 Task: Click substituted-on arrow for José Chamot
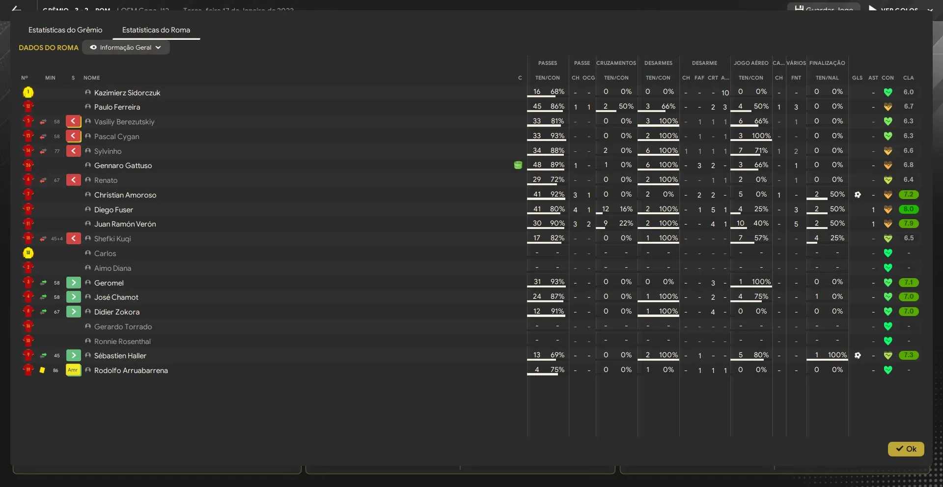[73, 297]
